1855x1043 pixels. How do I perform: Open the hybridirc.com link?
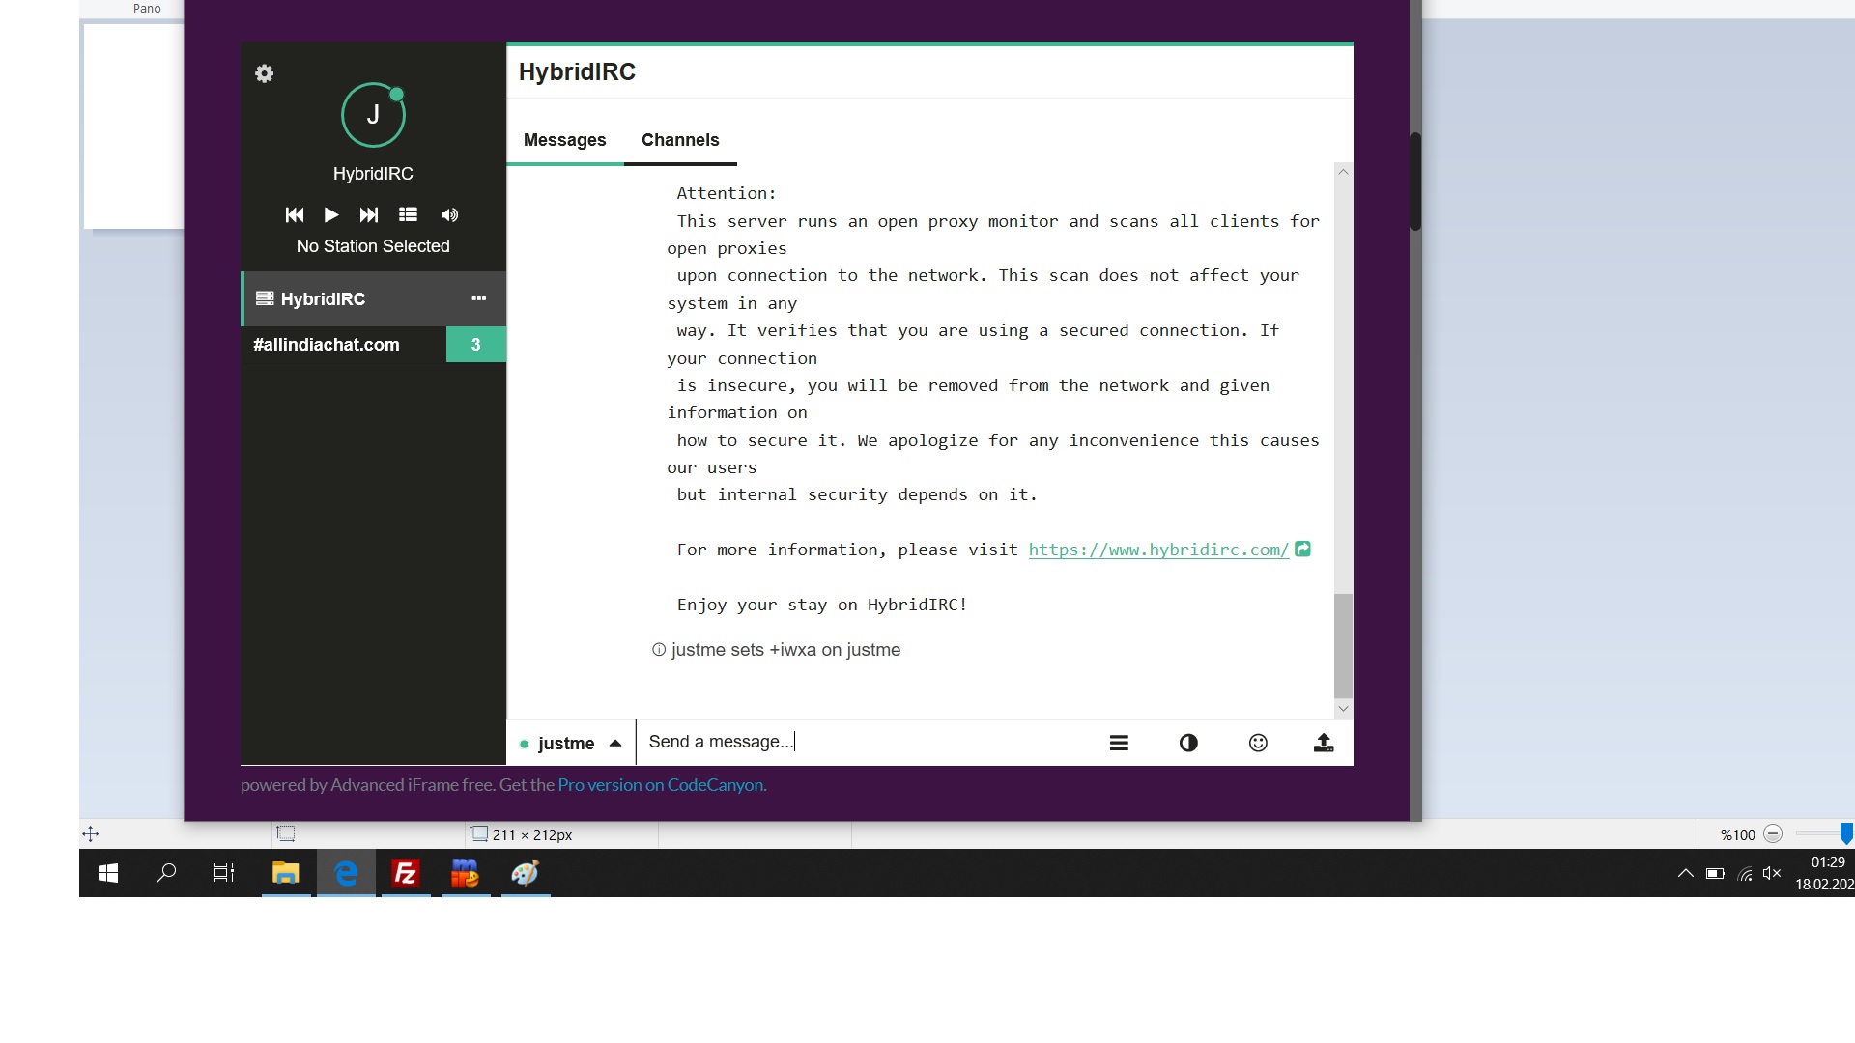(x=1158, y=550)
